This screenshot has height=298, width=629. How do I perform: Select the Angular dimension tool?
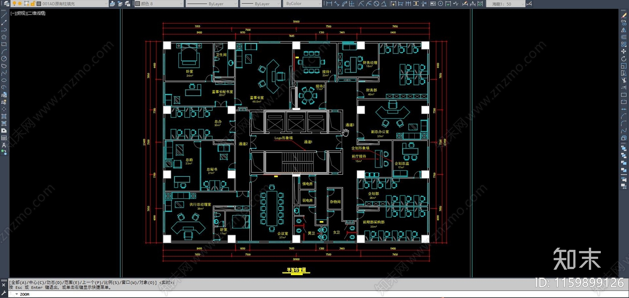click(384, 4)
